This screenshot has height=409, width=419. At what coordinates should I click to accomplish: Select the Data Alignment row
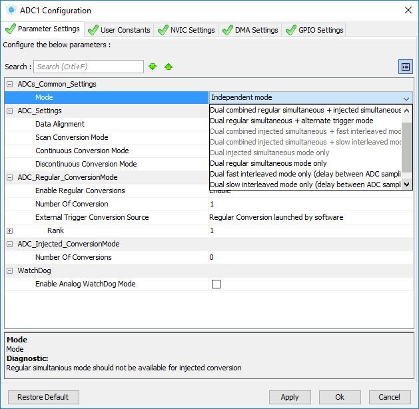pyautogui.click(x=107, y=124)
